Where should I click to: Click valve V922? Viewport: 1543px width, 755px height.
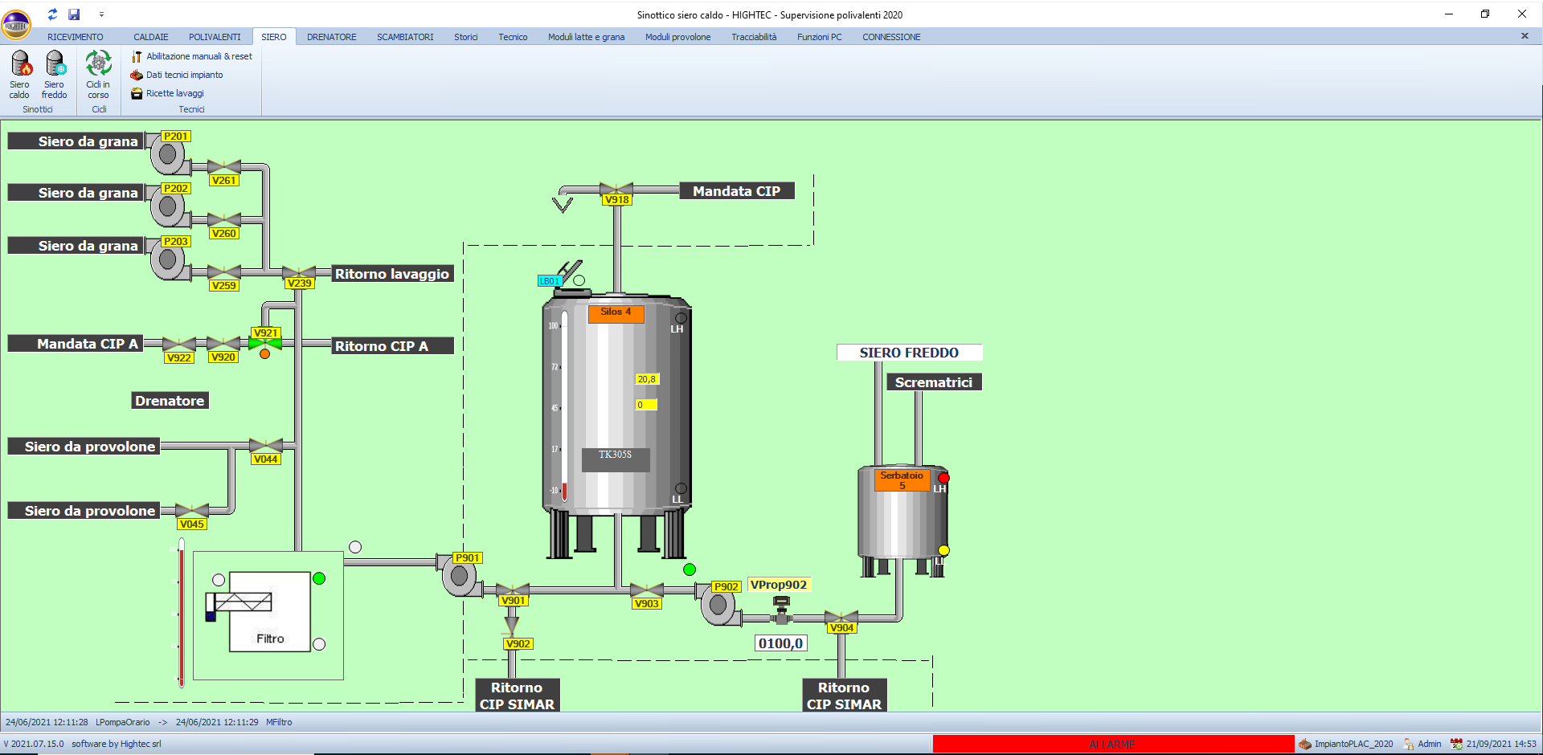coord(178,345)
